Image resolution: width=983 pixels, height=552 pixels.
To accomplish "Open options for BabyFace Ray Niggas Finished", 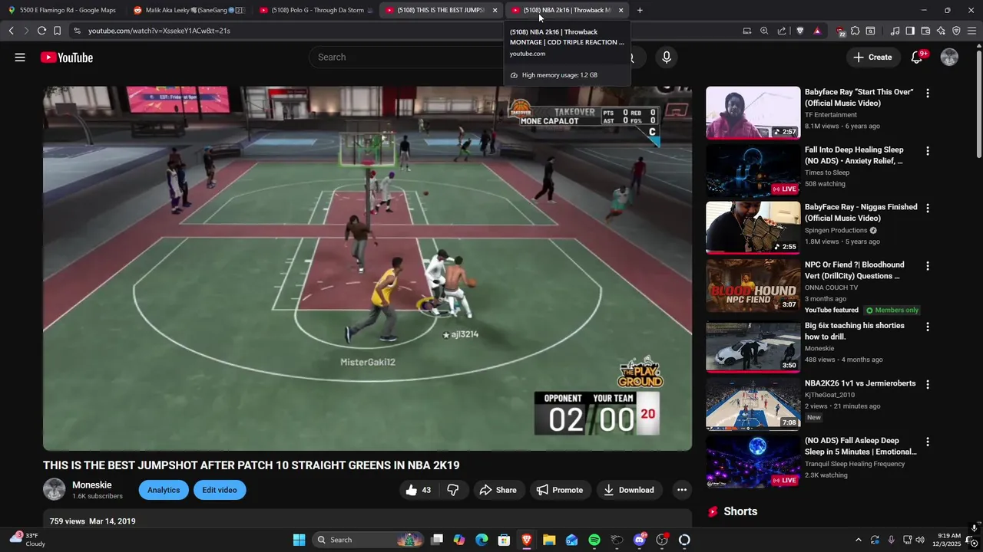I will point(927,209).
